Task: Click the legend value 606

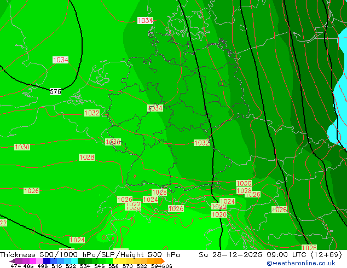Action: point(167,266)
